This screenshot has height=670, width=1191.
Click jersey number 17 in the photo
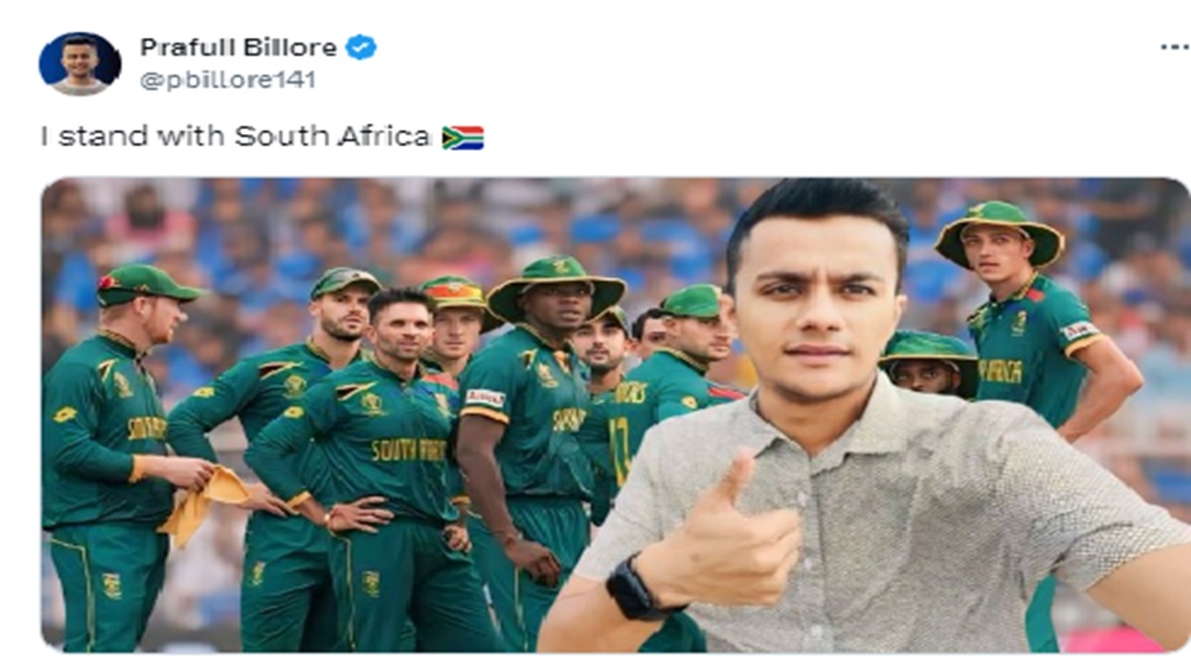tap(619, 451)
